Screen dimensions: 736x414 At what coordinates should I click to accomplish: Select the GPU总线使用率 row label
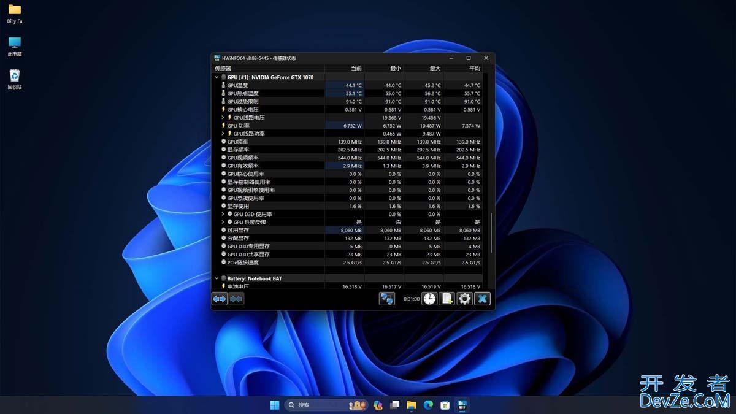click(246, 198)
